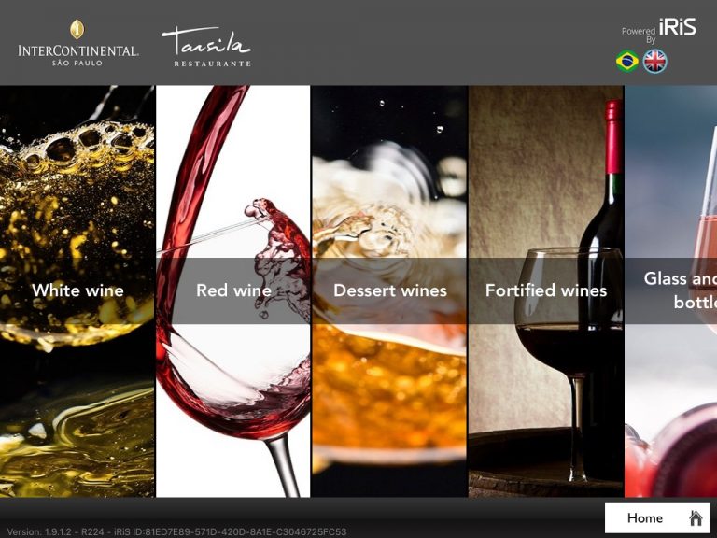Tap the iRiS logo
This screenshot has height=538, width=717.
coord(678,26)
